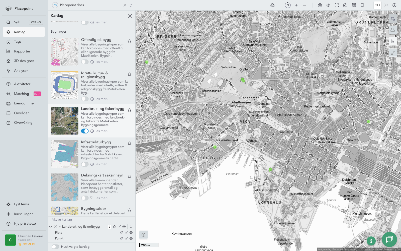Collapse the Landbruk- og fiskeribygg active layer
Image resolution: width=401 pixels, height=251 pixels.
point(51,227)
